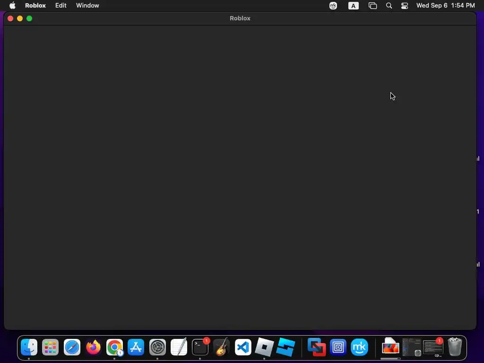Open the Roblox application menu
Image resolution: width=484 pixels, height=363 pixels.
click(x=35, y=6)
